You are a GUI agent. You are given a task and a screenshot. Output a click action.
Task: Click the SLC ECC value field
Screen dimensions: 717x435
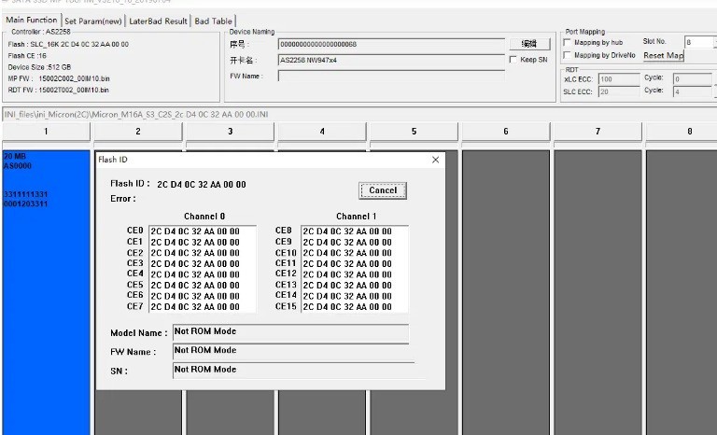point(619,91)
